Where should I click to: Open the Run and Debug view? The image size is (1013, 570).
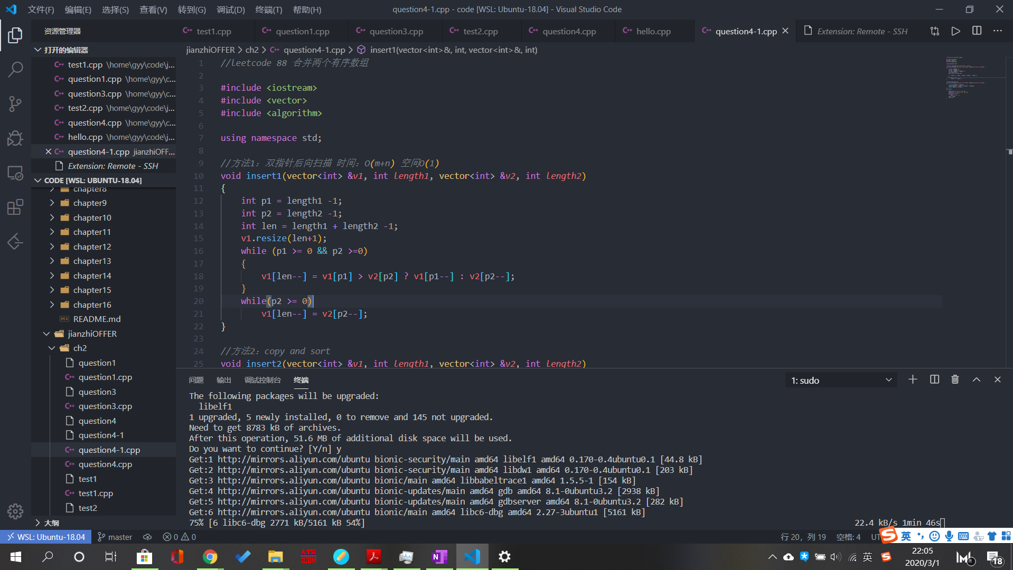point(15,138)
